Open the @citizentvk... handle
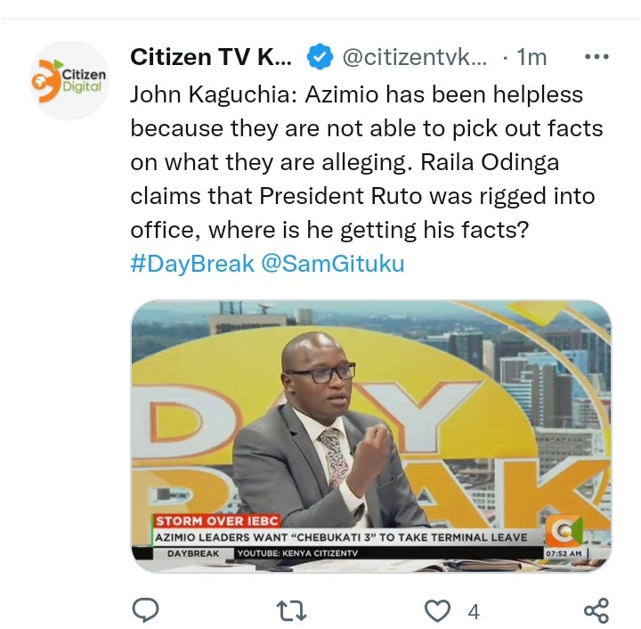Viewport: 641px width, 629px height. click(415, 57)
